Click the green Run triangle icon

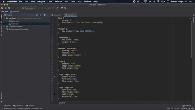39,8
